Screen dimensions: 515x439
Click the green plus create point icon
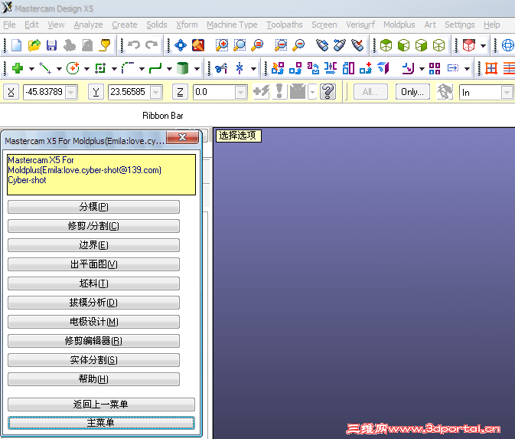(18, 68)
